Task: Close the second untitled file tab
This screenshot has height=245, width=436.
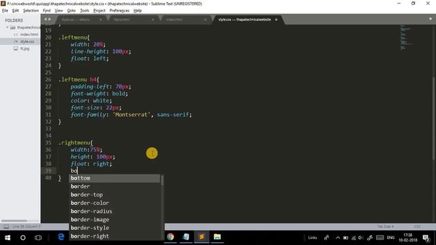Action: click(x=153, y=20)
